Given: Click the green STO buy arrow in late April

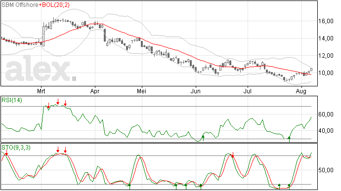Looking at the screenshot, I should pyautogui.click(x=129, y=187).
